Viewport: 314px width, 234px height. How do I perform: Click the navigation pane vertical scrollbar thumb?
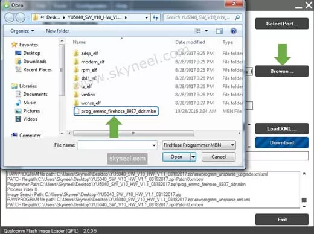tap(62, 70)
